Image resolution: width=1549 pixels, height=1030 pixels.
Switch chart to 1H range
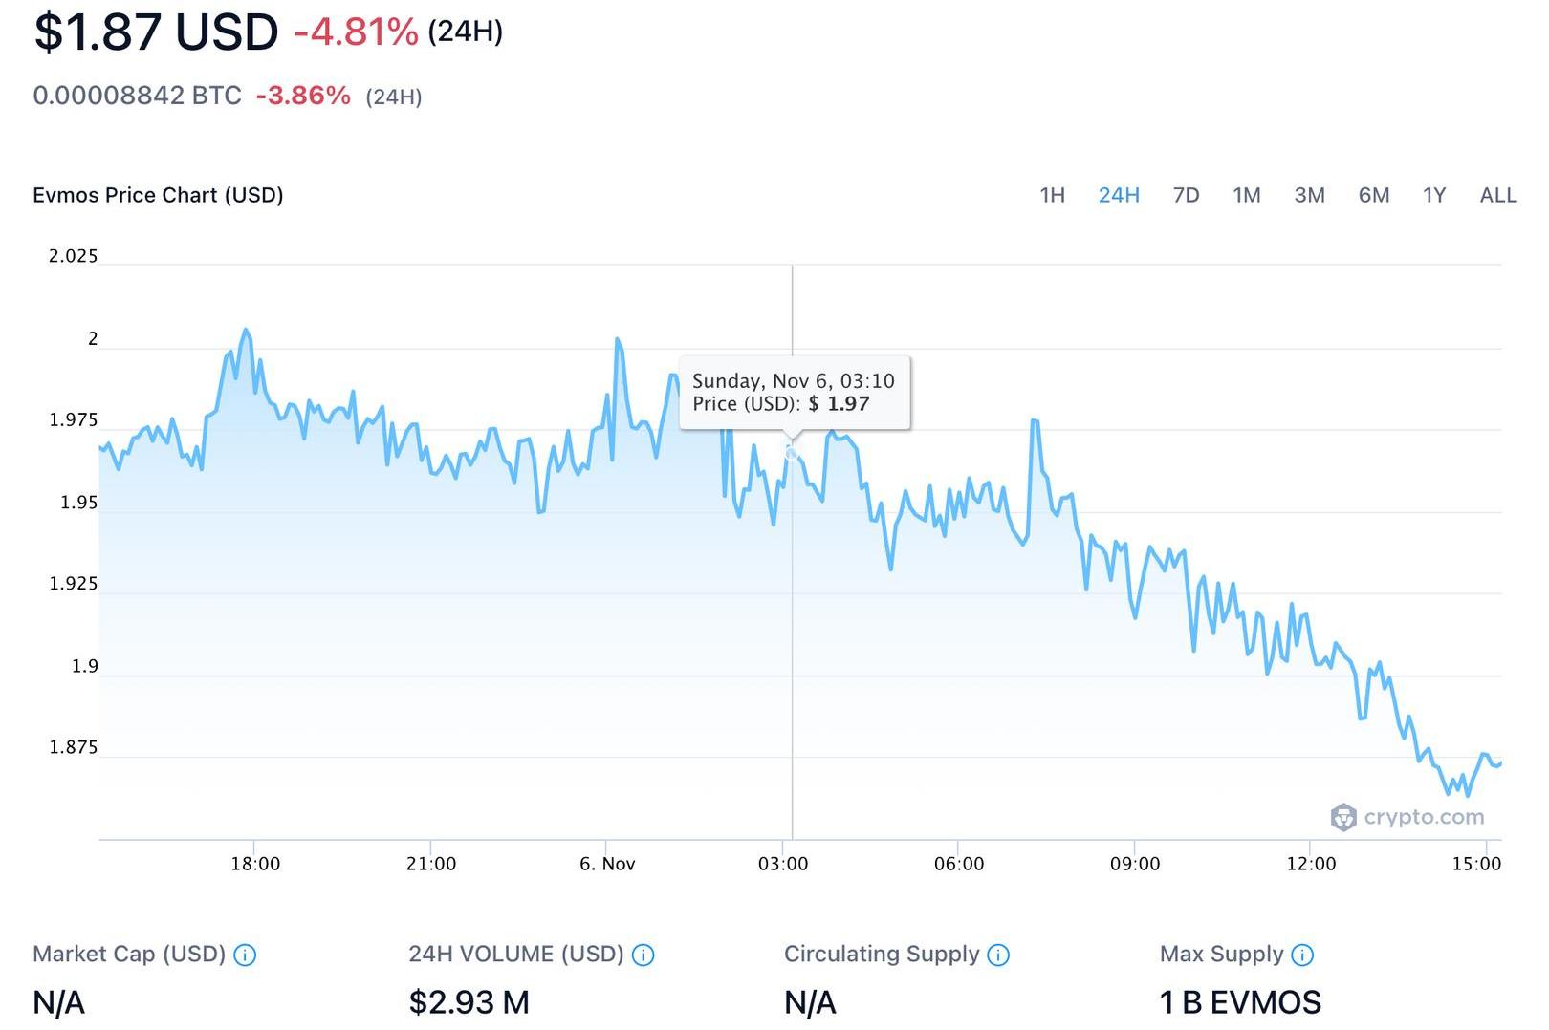coord(1052,195)
